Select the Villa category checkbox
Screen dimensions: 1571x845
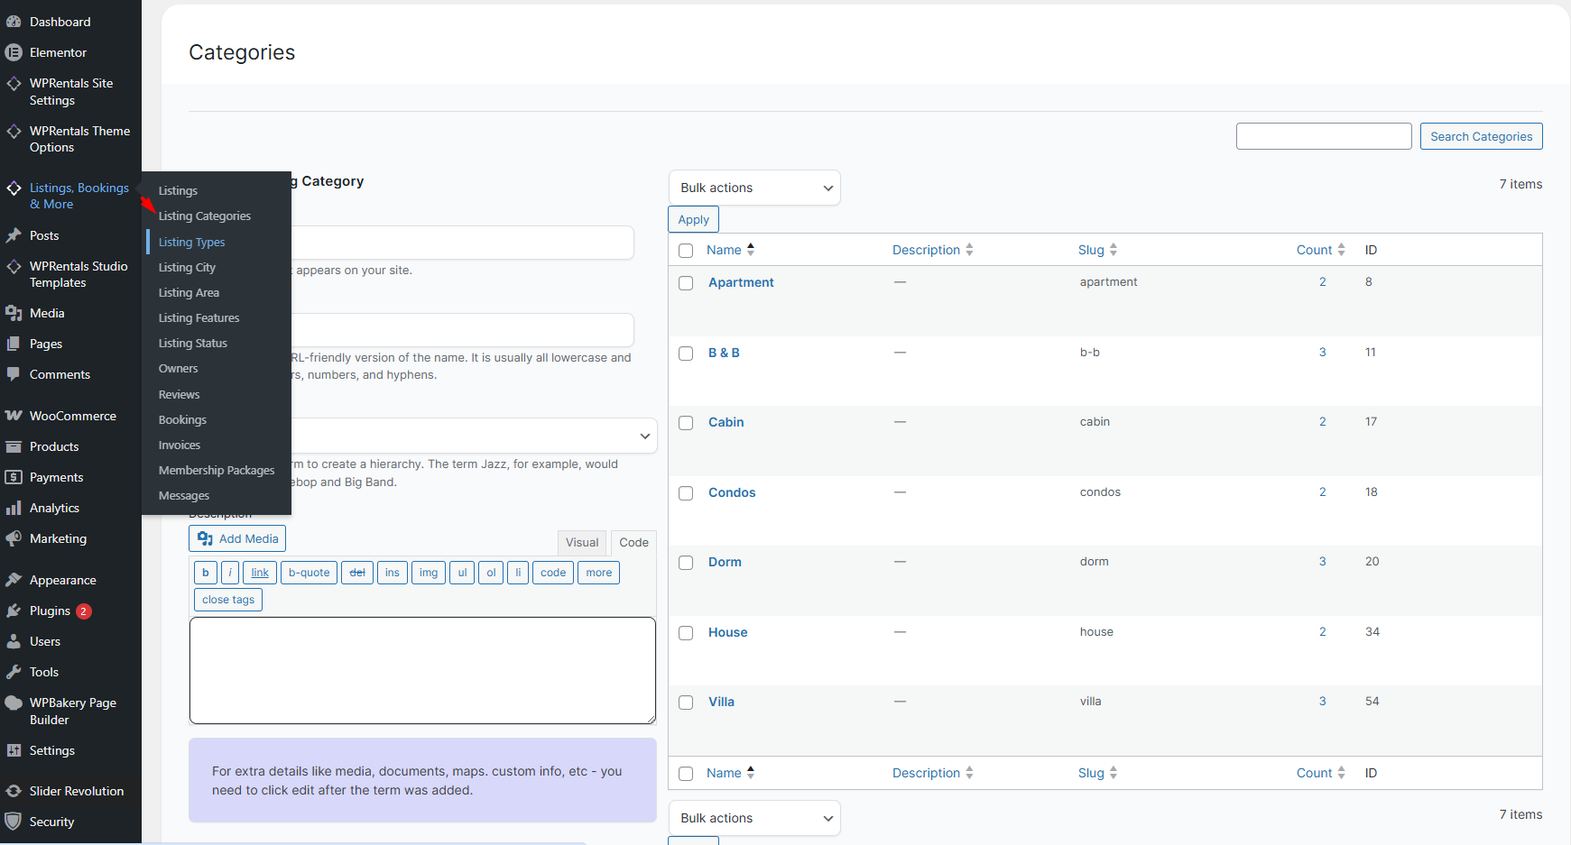tap(686, 703)
